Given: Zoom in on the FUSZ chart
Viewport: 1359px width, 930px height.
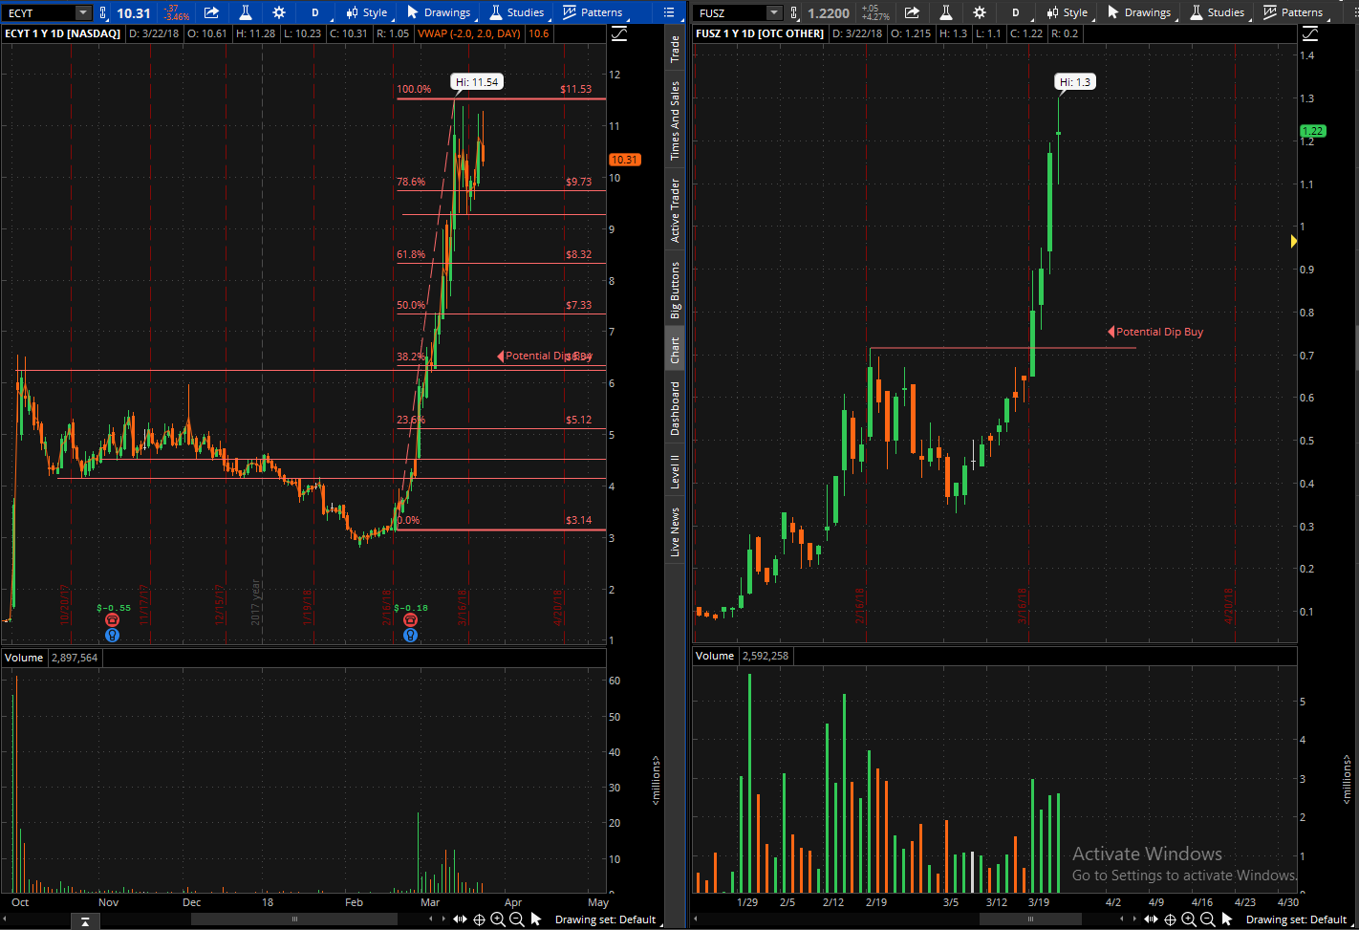Looking at the screenshot, I should point(1189,919).
